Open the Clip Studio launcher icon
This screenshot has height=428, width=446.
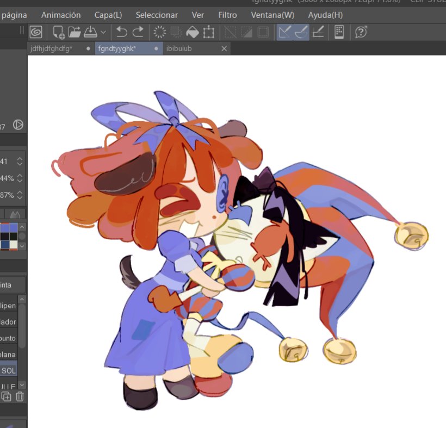[x=35, y=32]
